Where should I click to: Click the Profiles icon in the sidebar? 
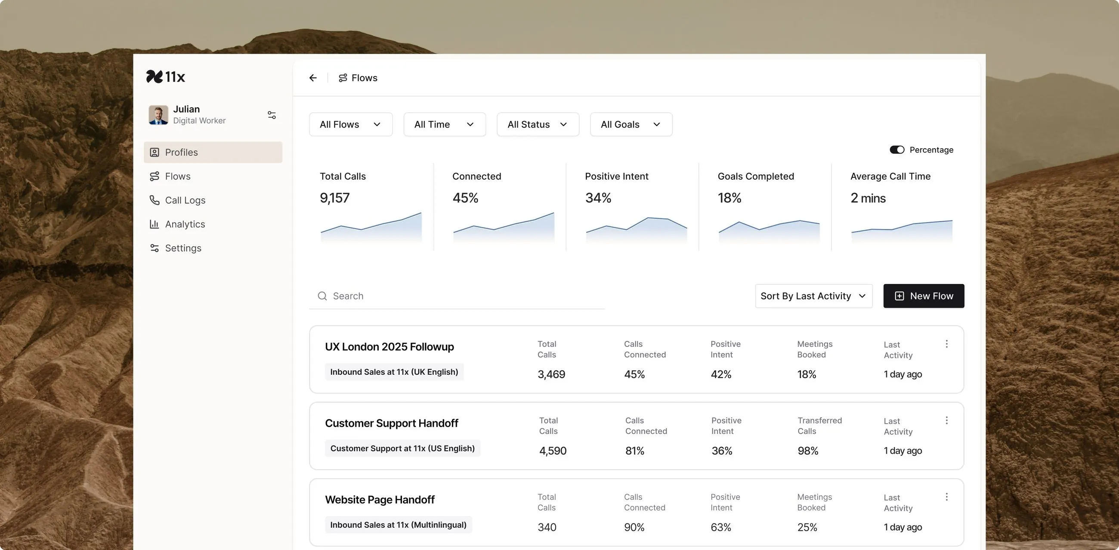click(154, 152)
